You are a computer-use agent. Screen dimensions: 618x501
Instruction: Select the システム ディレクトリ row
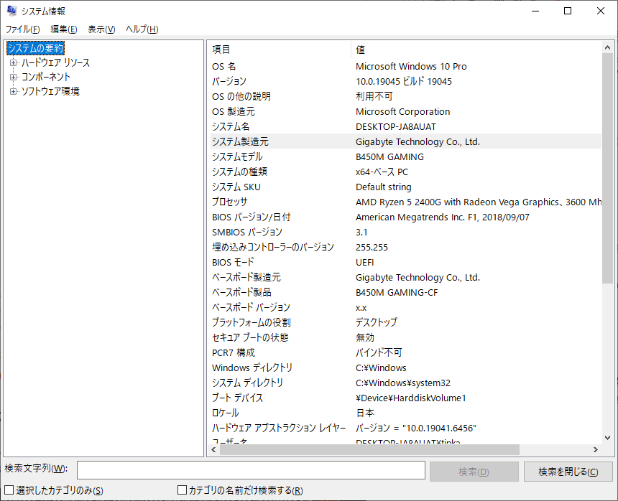tap(406, 383)
